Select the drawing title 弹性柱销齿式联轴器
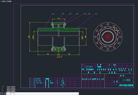Viewport: 138px width, 95px height. click(126, 85)
